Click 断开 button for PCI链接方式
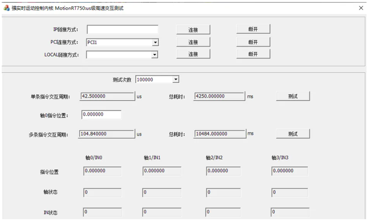This screenshot has width=369, height=222. click(x=253, y=42)
